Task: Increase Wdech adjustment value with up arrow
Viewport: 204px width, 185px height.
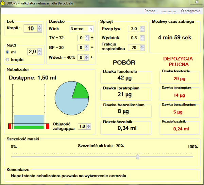Action: (87, 56)
